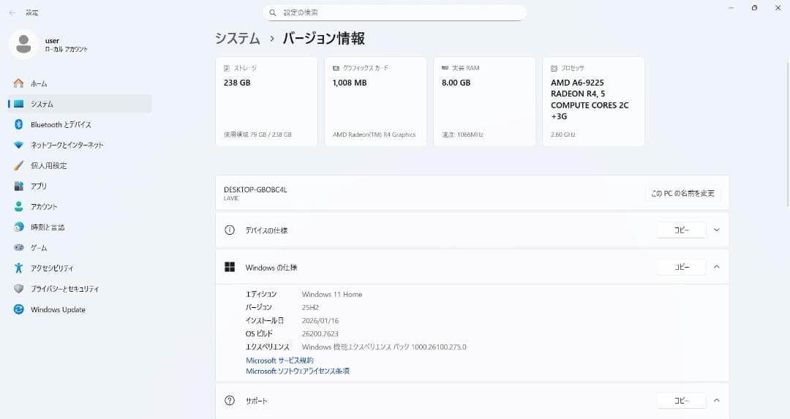This screenshot has height=419, width=790.
Task: Collapse the サポート section chevron
Action: point(716,401)
